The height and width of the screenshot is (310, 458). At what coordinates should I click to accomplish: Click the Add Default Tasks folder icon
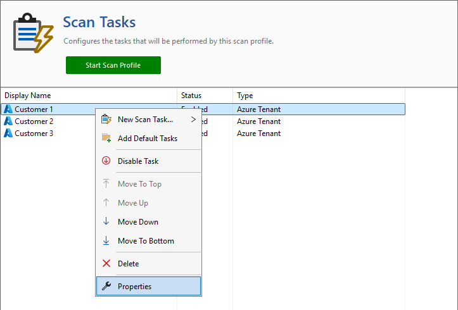pos(106,139)
